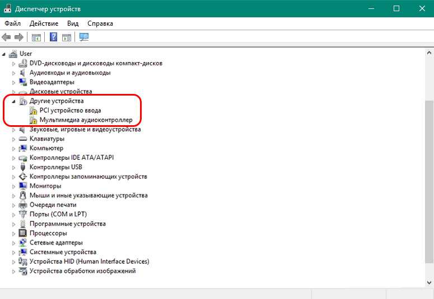Click the scrollbar up arrow
The image size is (434, 299).
[429, 53]
